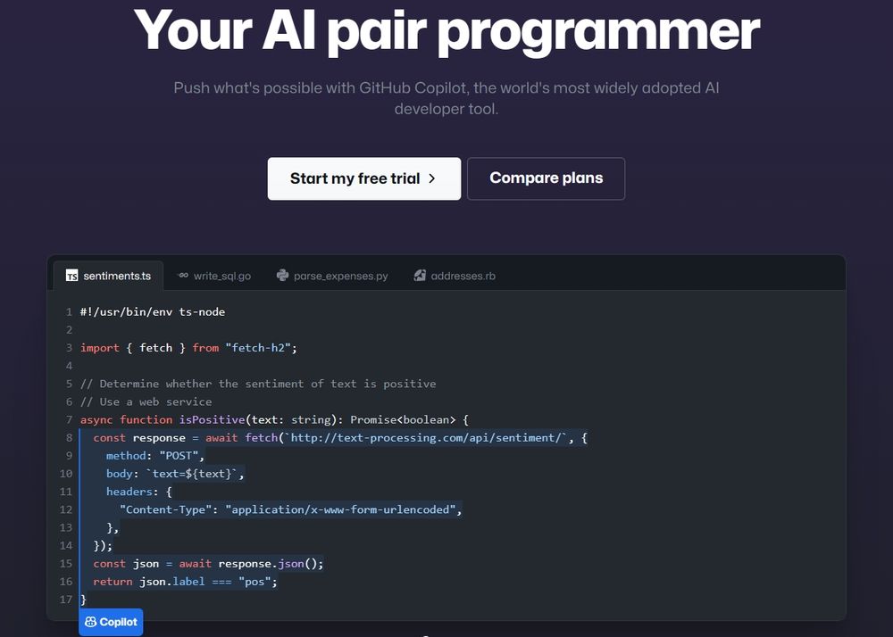
Task: Click the TypeScript icon on sentiments.ts tab
Action: click(x=71, y=276)
